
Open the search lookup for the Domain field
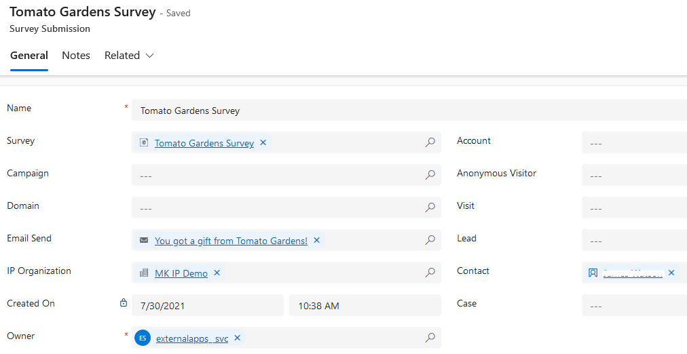click(x=430, y=208)
